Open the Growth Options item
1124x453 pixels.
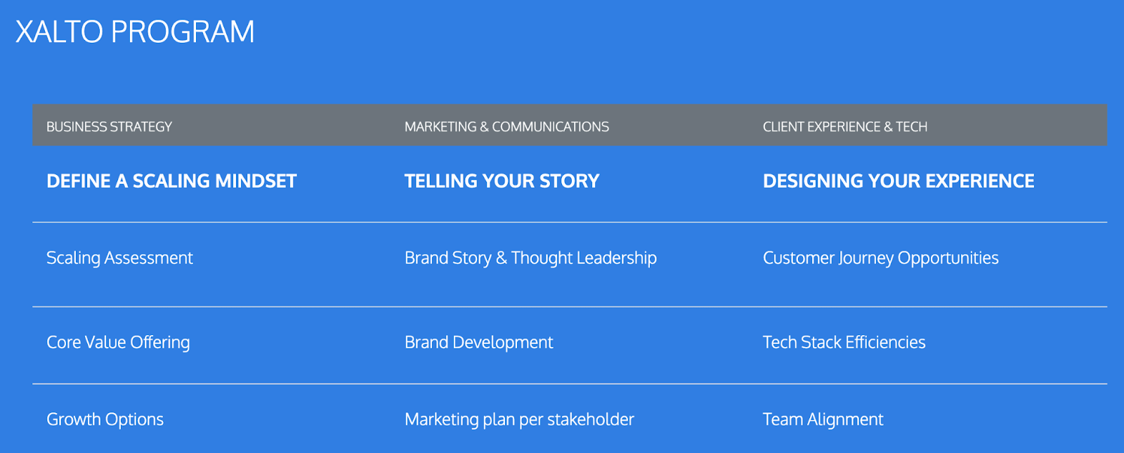point(105,420)
